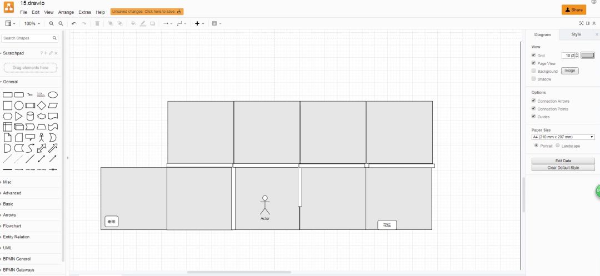
Task: Expand the Flowchart shape category
Action: click(12, 226)
